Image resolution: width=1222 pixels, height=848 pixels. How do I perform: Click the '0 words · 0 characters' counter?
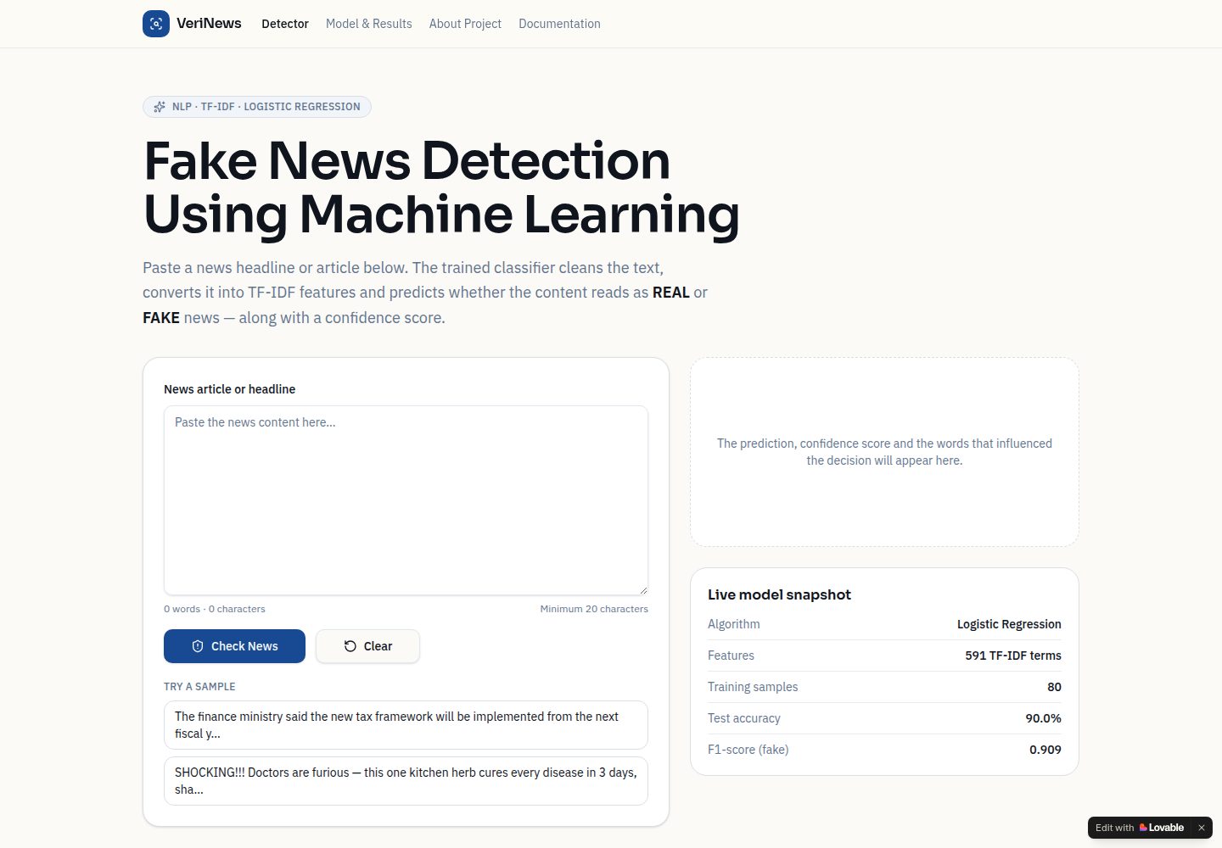click(215, 609)
